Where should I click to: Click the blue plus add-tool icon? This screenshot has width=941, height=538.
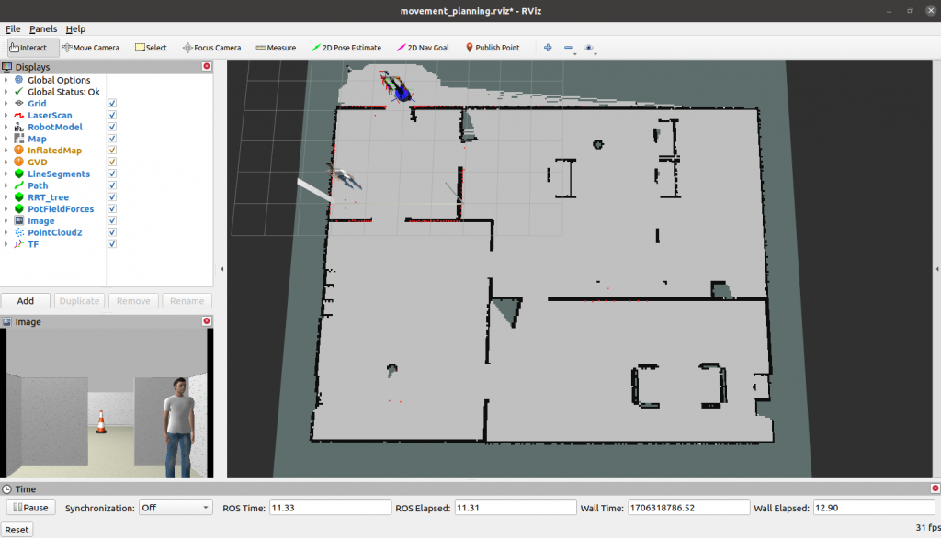[x=548, y=48]
